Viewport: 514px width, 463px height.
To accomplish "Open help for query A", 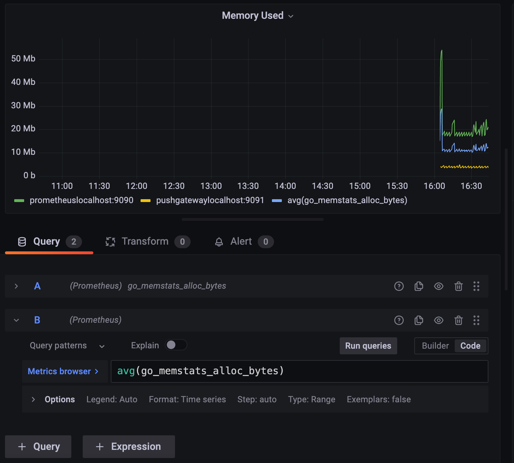I will [x=399, y=286].
